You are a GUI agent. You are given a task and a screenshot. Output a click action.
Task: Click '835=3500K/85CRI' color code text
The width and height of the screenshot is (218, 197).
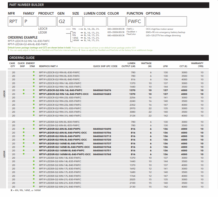(x=116, y=32)
